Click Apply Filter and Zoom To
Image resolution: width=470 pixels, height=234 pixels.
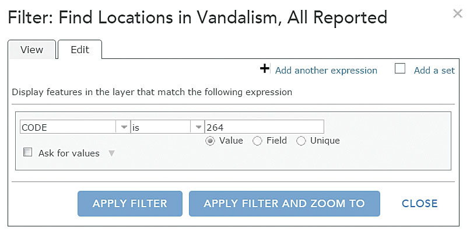(x=284, y=204)
